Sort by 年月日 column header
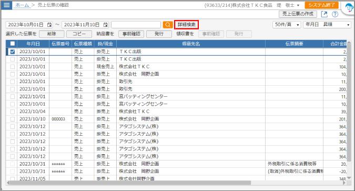 (x=33, y=44)
